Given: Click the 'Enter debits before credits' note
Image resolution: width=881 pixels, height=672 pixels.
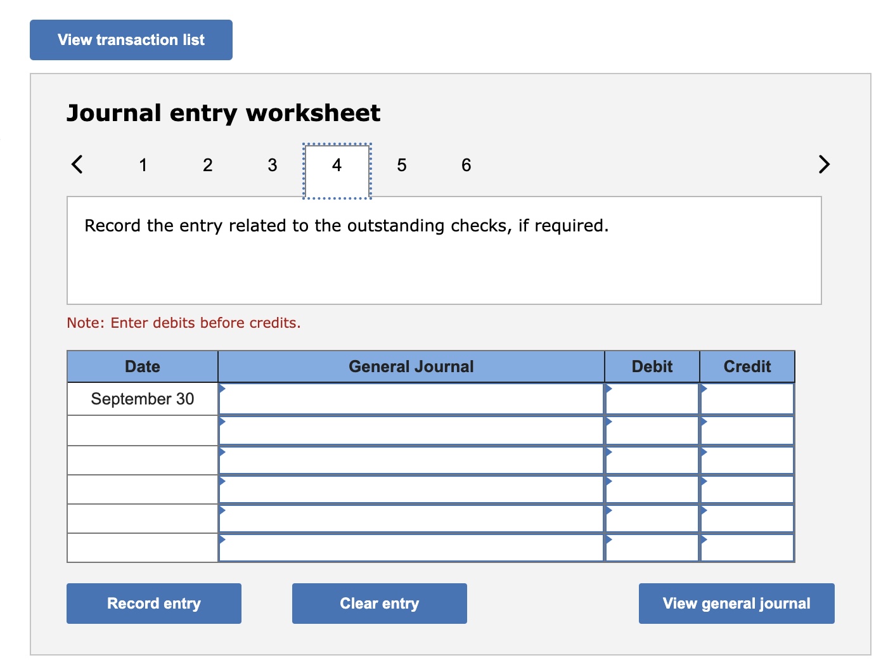Looking at the screenshot, I should pos(184,323).
